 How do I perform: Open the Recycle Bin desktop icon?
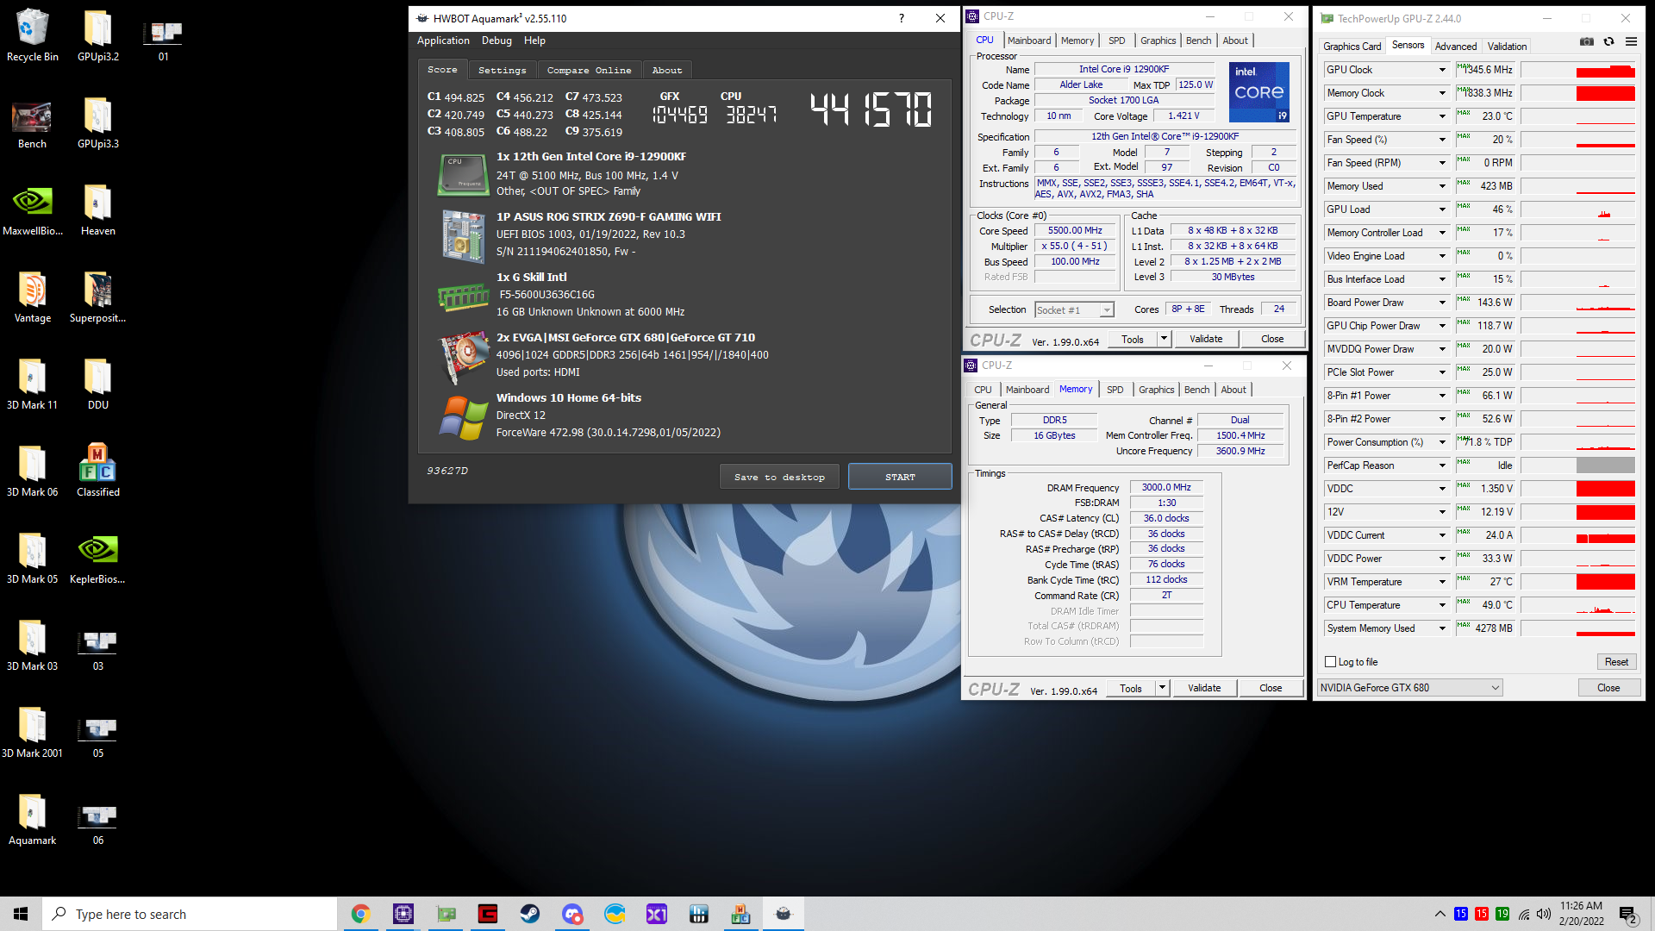(x=32, y=35)
